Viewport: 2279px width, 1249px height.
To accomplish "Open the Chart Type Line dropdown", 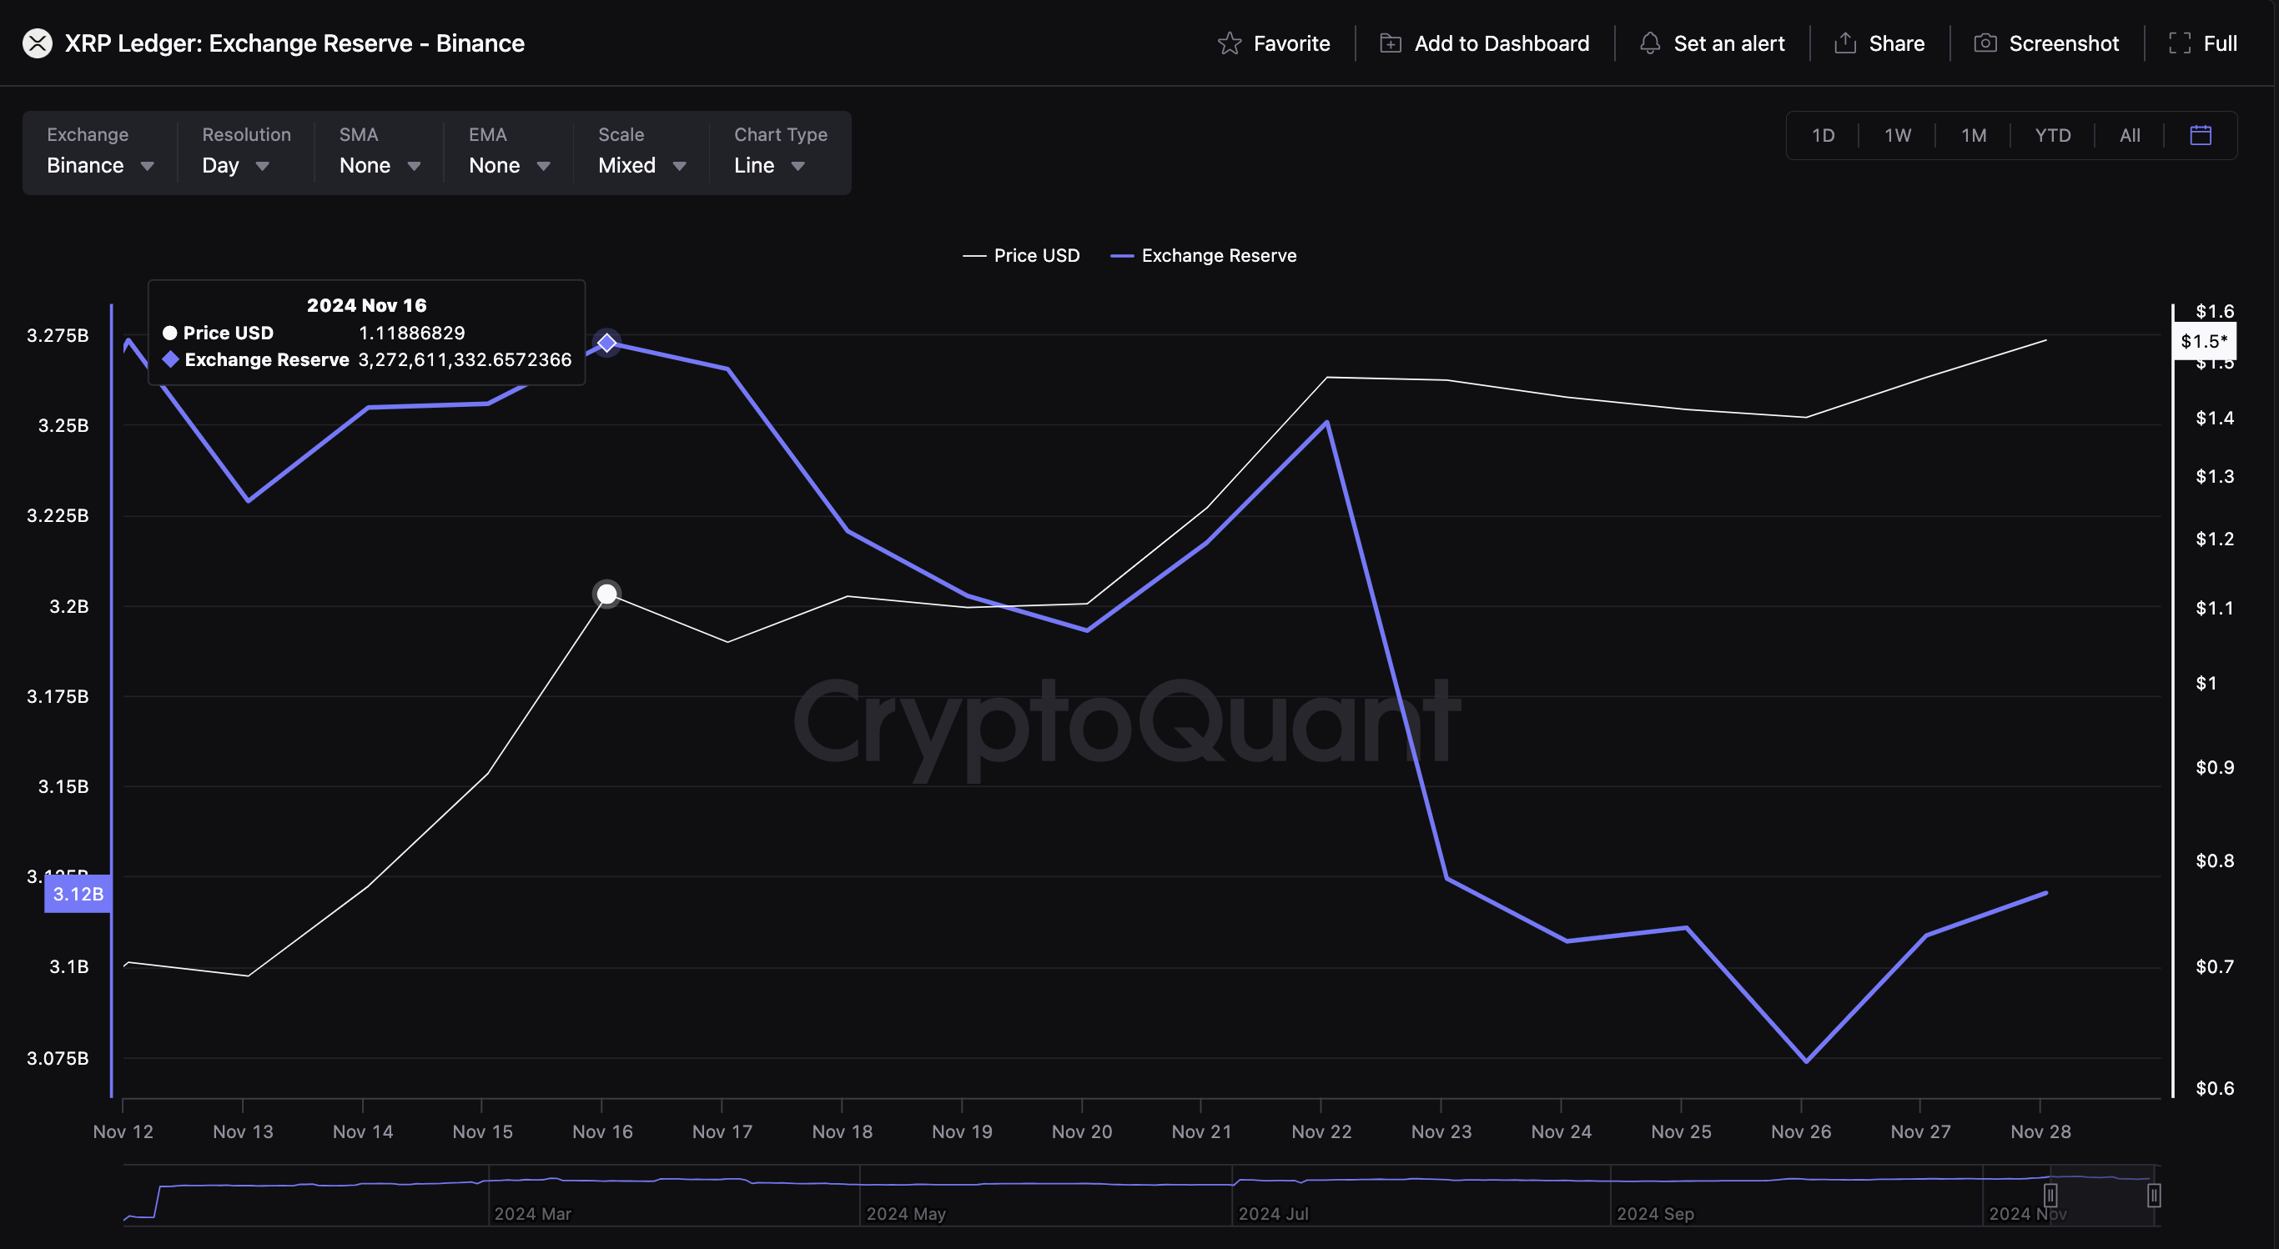I will pyautogui.click(x=769, y=164).
